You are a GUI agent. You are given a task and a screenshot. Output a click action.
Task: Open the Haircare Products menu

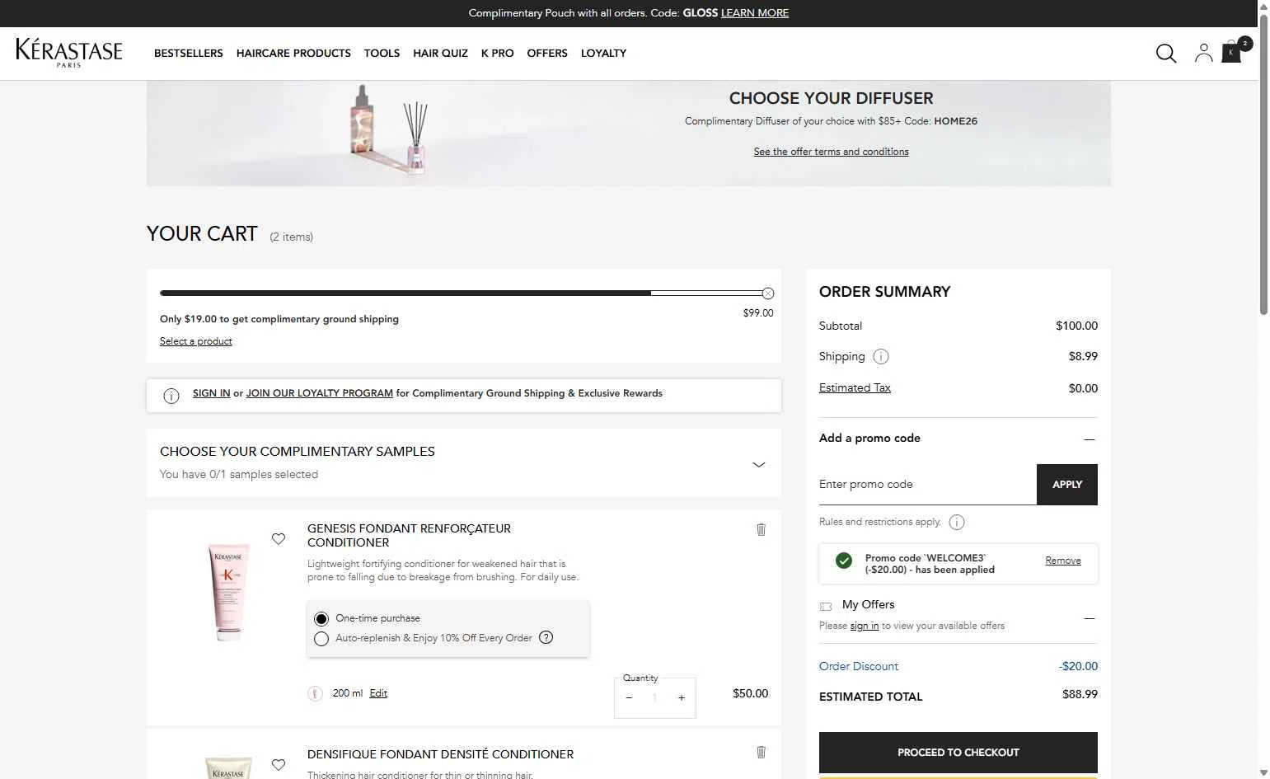[x=293, y=53]
